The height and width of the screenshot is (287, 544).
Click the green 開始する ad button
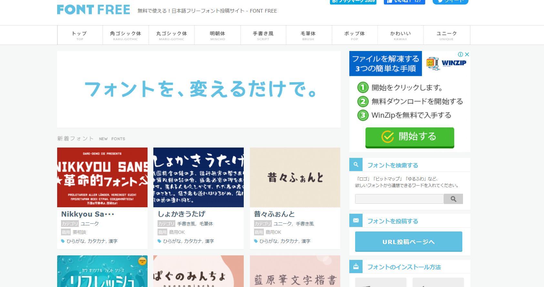tap(410, 137)
